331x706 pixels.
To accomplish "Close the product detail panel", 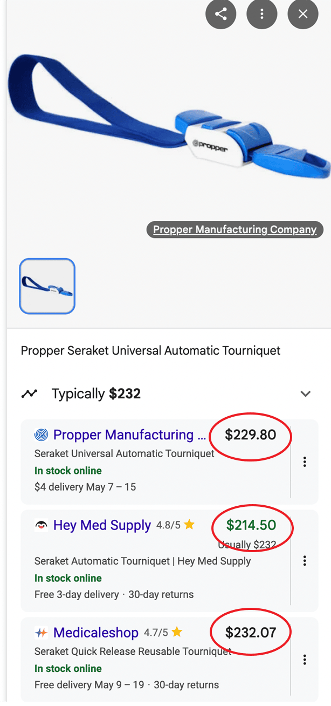I will click(303, 14).
